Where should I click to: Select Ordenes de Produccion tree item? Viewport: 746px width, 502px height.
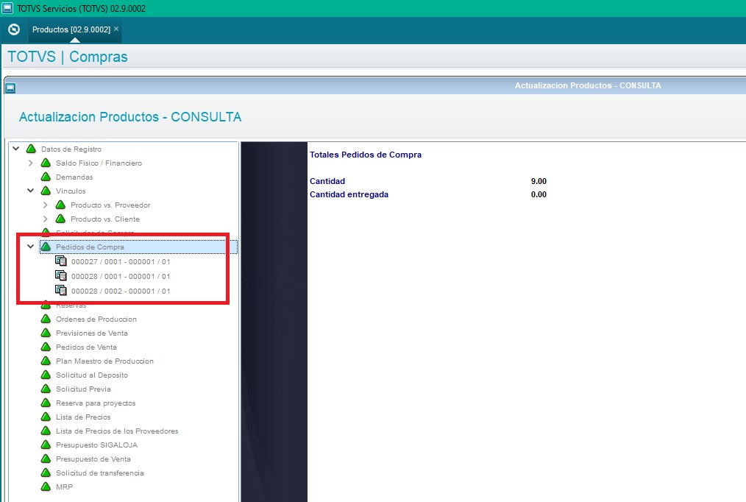(96, 319)
